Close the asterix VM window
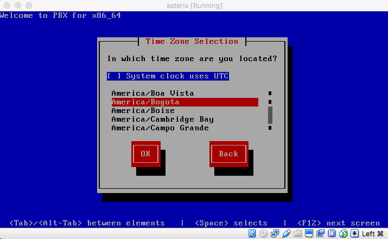The image size is (388, 239). click(7, 5)
